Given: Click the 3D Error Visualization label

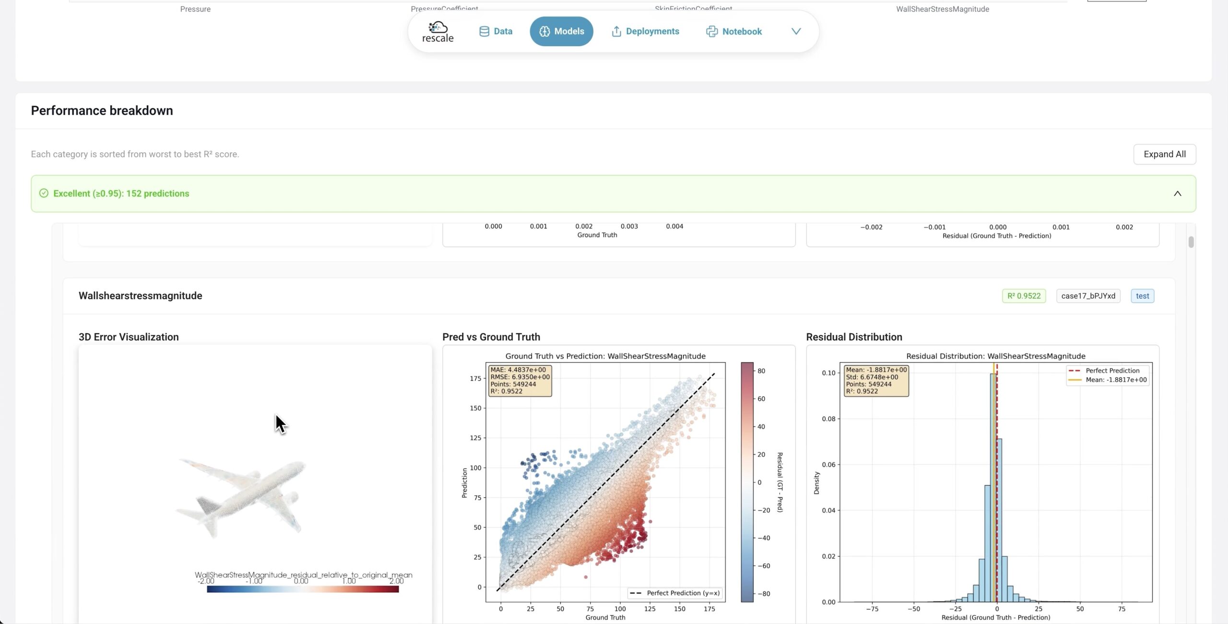Looking at the screenshot, I should pyautogui.click(x=129, y=337).
